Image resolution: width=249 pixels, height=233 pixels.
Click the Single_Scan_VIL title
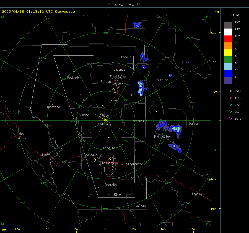point(124,4)
